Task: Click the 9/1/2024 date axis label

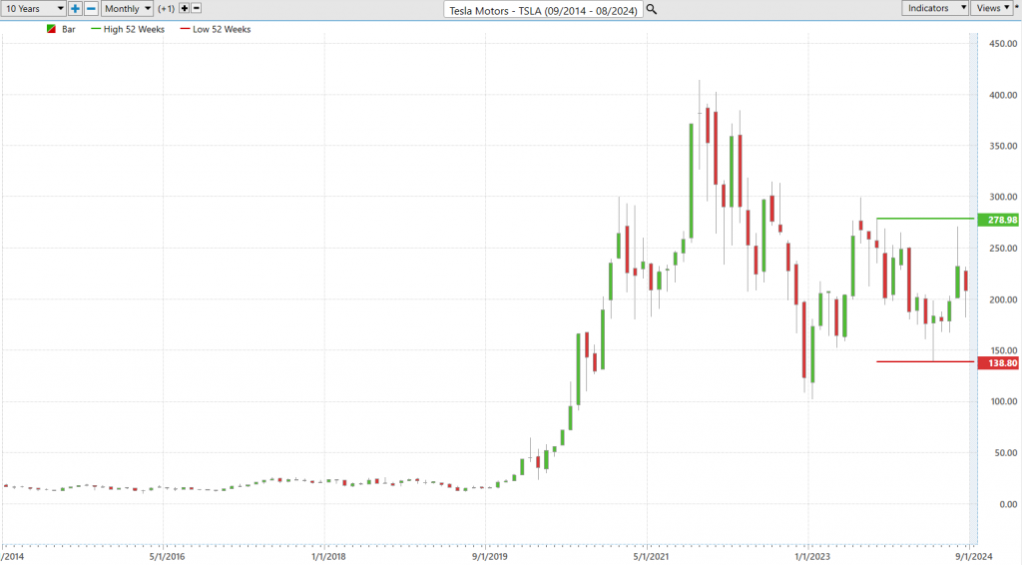Action: tap(974, 557)
